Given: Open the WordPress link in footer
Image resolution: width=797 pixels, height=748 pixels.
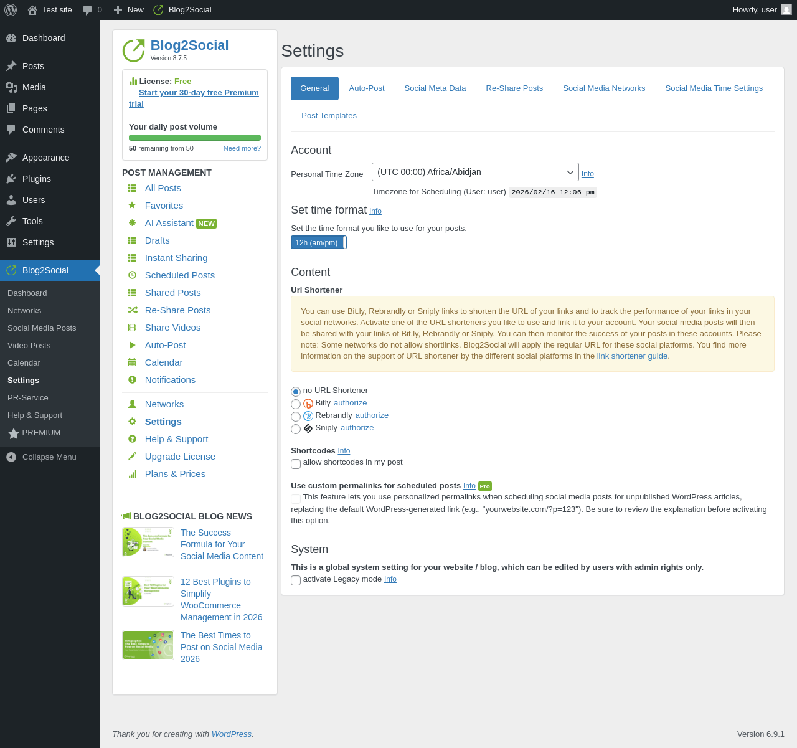Looking at the screenshot, I should coord(232,734).
